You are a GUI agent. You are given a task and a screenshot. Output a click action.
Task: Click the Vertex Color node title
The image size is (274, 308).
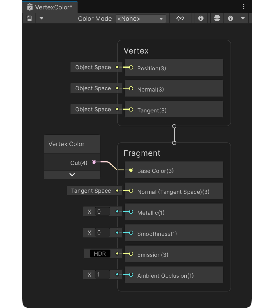coord(67,144)
